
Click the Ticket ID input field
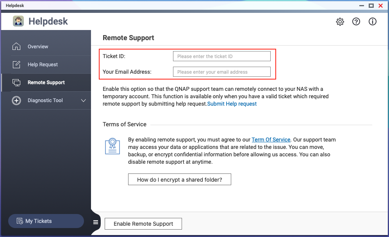(221, 56)
